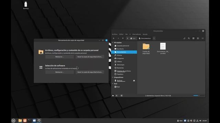Collapse Mi equipo section in sidebar
The height and width of the screenshot is (123, 220).
(x=113, y=42)
